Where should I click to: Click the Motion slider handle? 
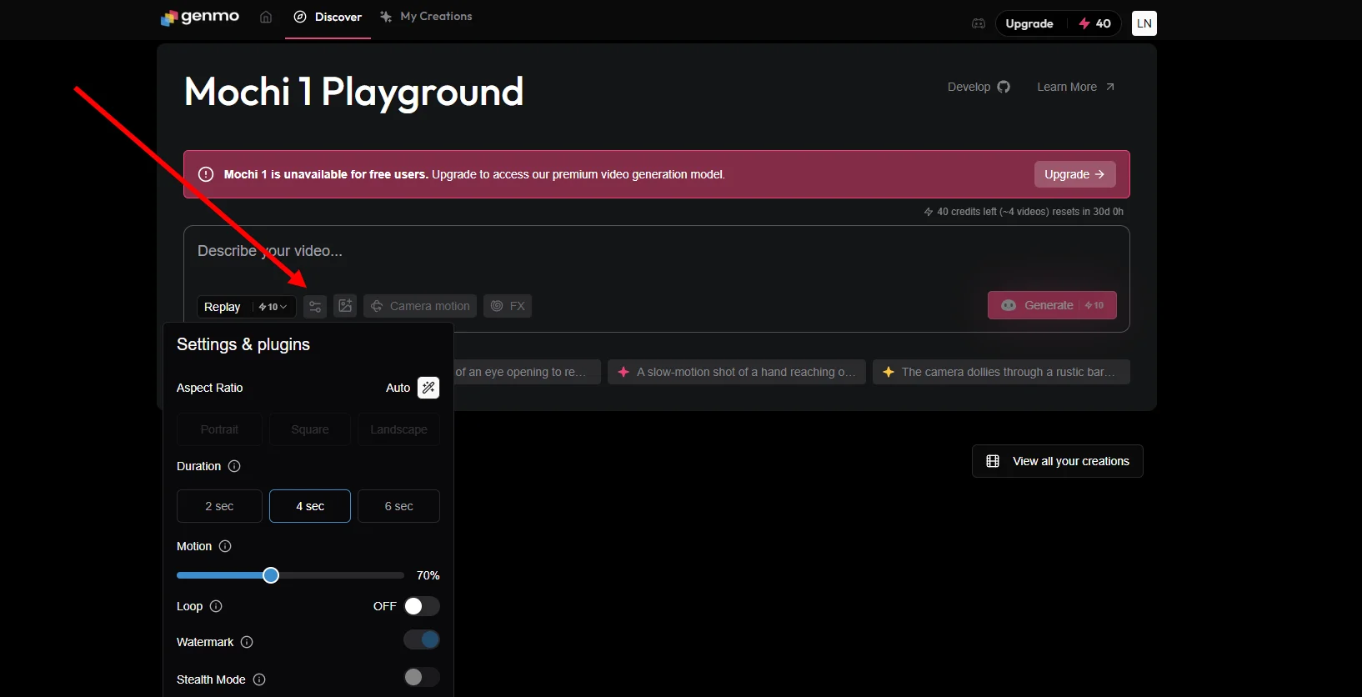coord(271,575)
